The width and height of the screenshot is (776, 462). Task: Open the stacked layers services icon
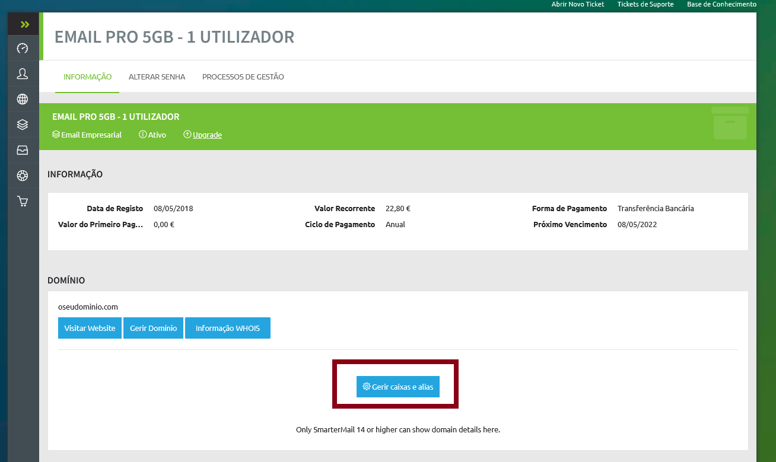pyautogui.click(x=23, y=125)
